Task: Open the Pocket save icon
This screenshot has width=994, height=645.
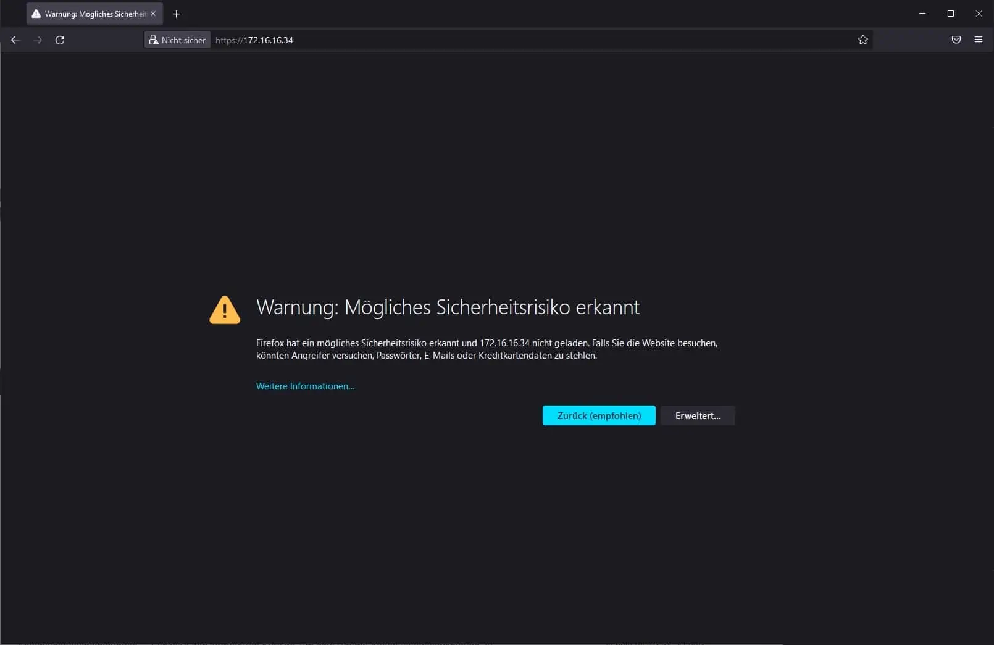Action: [956, 40]
